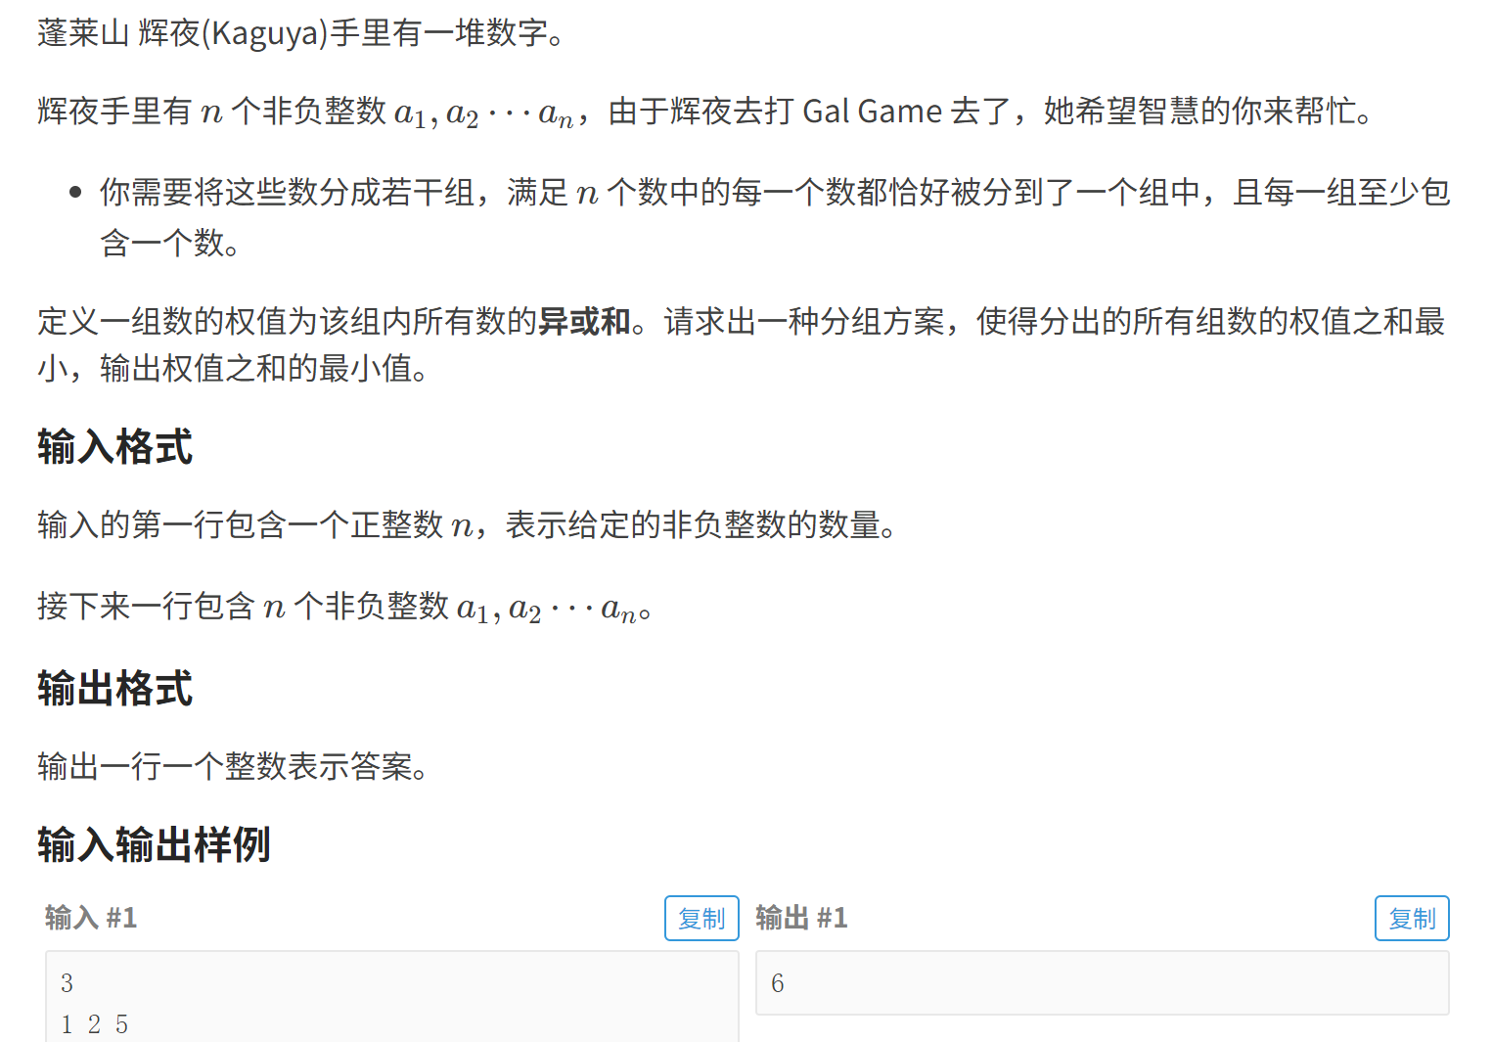The image size is (1492, 1042).
Task: Click the 输出 #1 label
Action: (801, 918)
